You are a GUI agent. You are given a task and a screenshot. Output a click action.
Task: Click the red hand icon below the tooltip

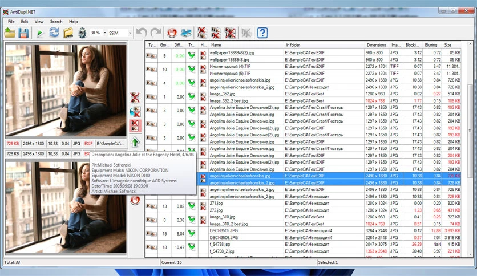tap(135, 200)
